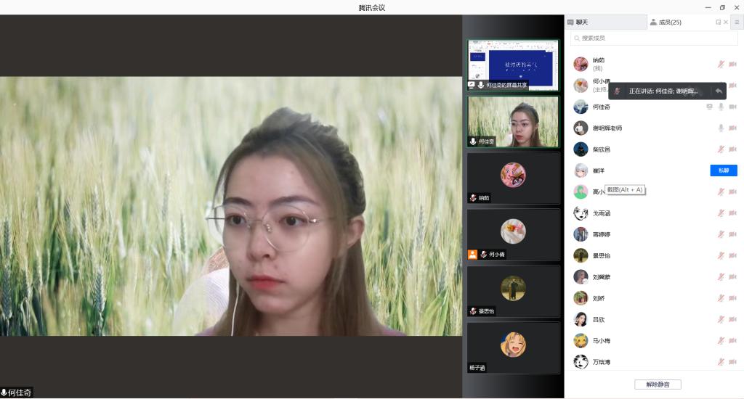Click the 解除静音 unmute button
This screenshot has width=744, height=399.
point(658,384)
